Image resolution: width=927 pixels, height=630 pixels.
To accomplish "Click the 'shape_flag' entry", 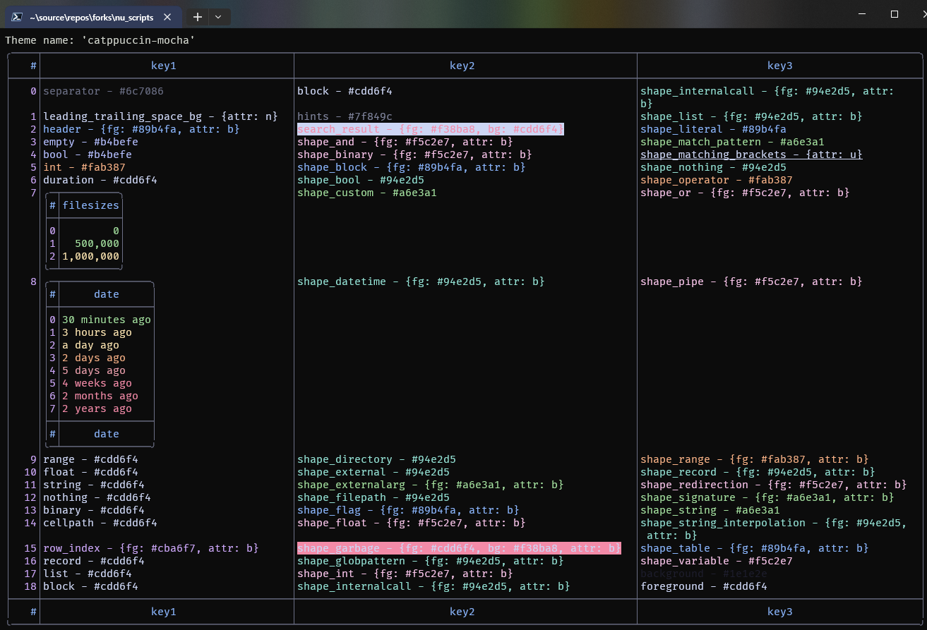I will point(408,510).
